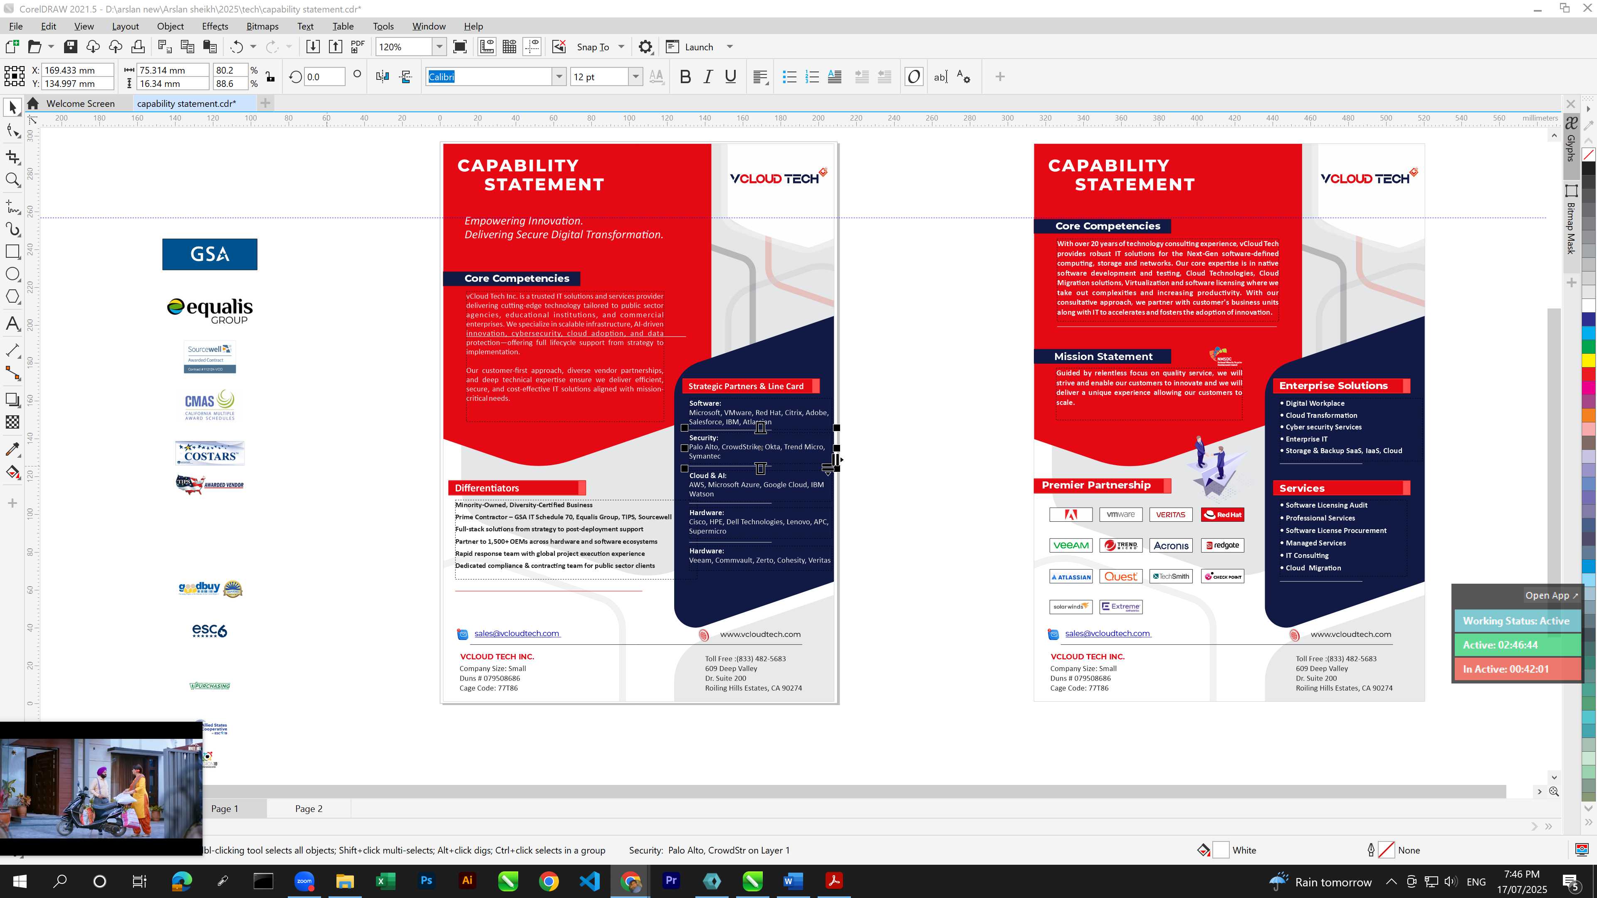Toggle Italic formatting
1597x898 pixels.
(708, 77)
